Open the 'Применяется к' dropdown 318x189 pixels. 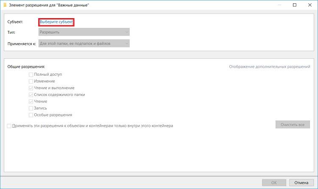pos(84,43)
